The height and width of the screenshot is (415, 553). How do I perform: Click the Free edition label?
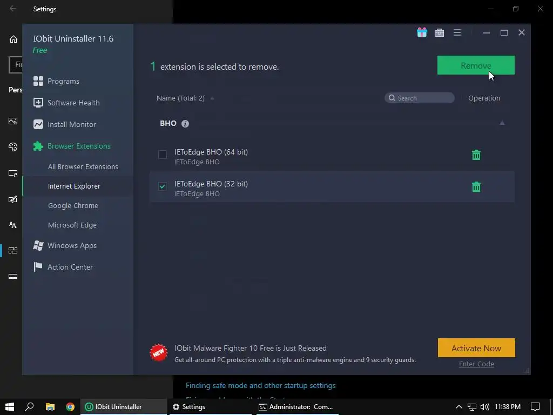[40, 50]
